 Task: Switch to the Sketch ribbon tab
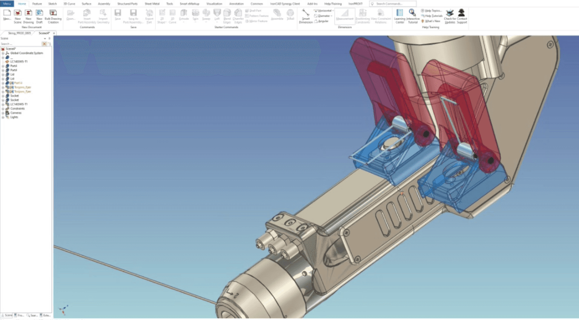52,4
